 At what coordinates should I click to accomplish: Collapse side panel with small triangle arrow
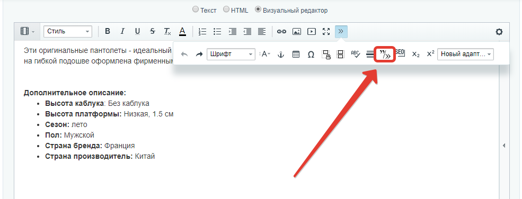point(503,146)
